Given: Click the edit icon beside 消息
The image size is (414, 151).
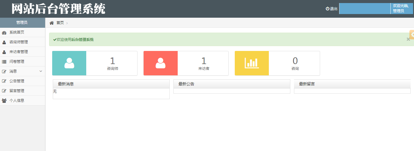Looking at the screenshot, I should (x=4, y=71).
